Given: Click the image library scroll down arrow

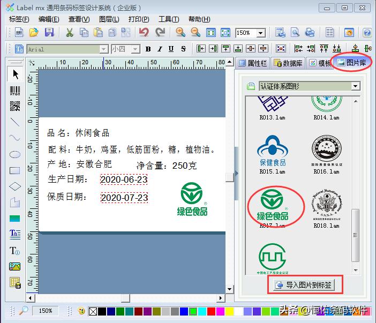Looking at the screenshot, I should click(x=356, y=271).
